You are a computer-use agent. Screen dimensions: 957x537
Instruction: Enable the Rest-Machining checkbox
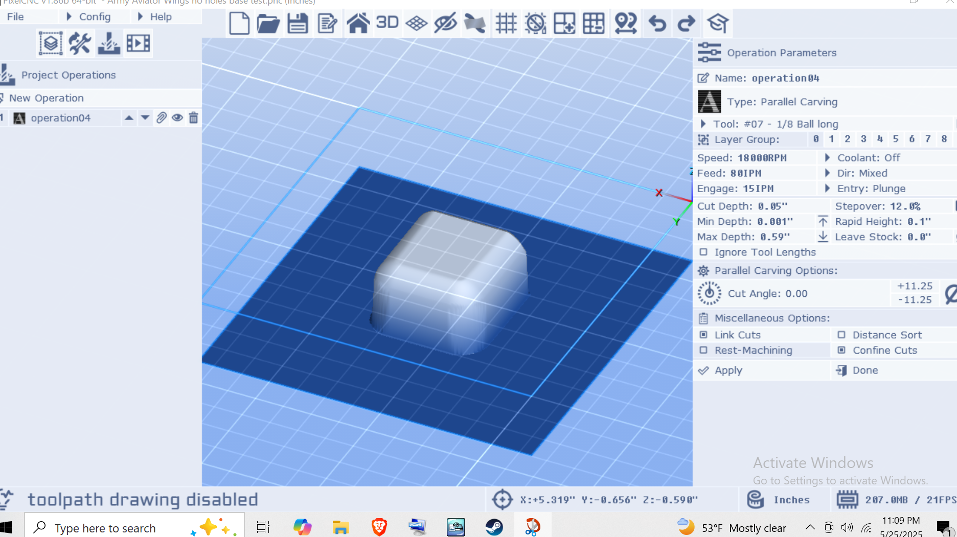[703, 350]
